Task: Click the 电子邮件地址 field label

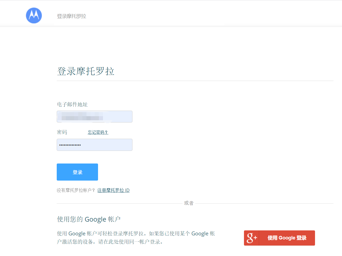Action: (72, 104)
